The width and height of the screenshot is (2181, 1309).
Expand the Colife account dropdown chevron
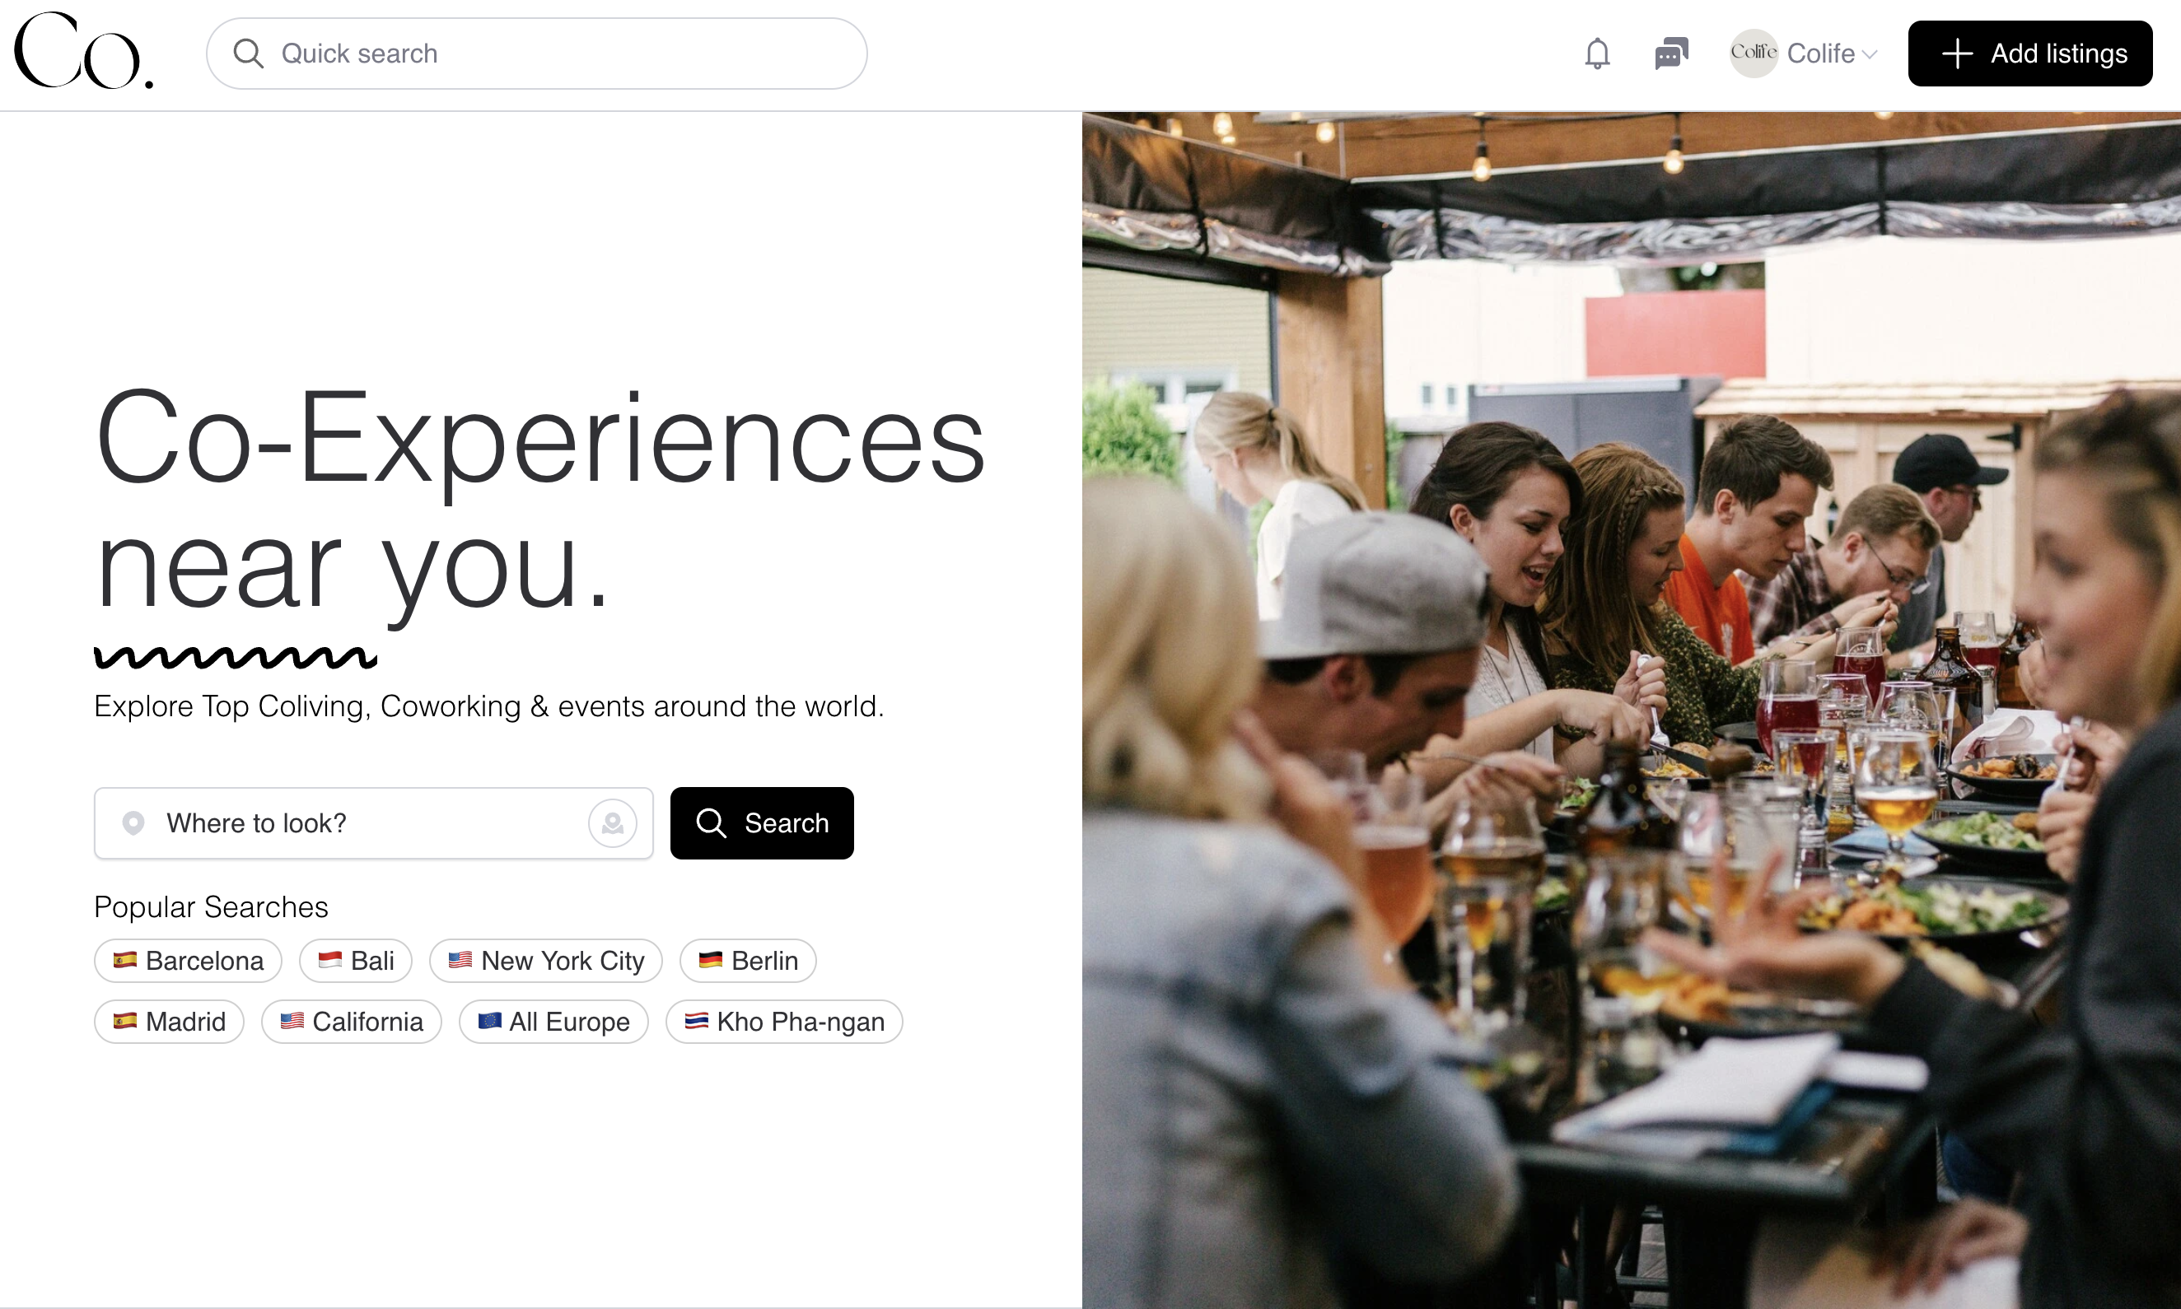1870,54
